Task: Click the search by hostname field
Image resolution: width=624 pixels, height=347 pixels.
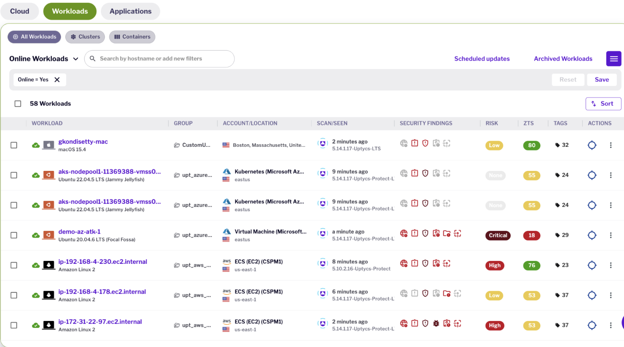Action: 159,59
